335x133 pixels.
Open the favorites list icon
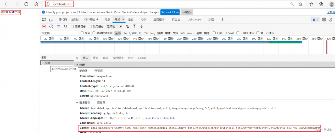[x=311, y=4]
